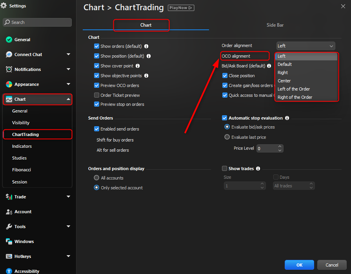The width and height of the screenshot is (351, 274).
Task: Click info icon beside Show orders
Action: pyautogui.click(x=146, y=46)
